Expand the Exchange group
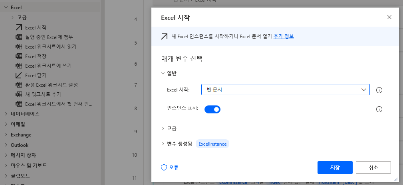The image size is (403, 185). tap(6, 134)
